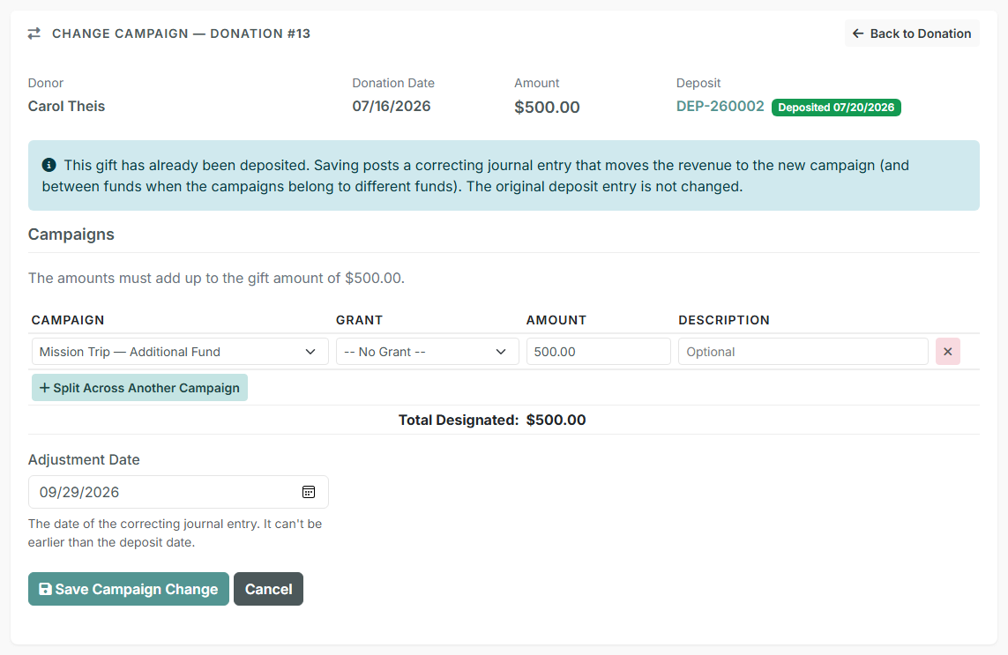Viewport: 1008px width, 655px height.
Task: Click the swap arrows icon beside Change Campaign
Action: click(34, 33)
